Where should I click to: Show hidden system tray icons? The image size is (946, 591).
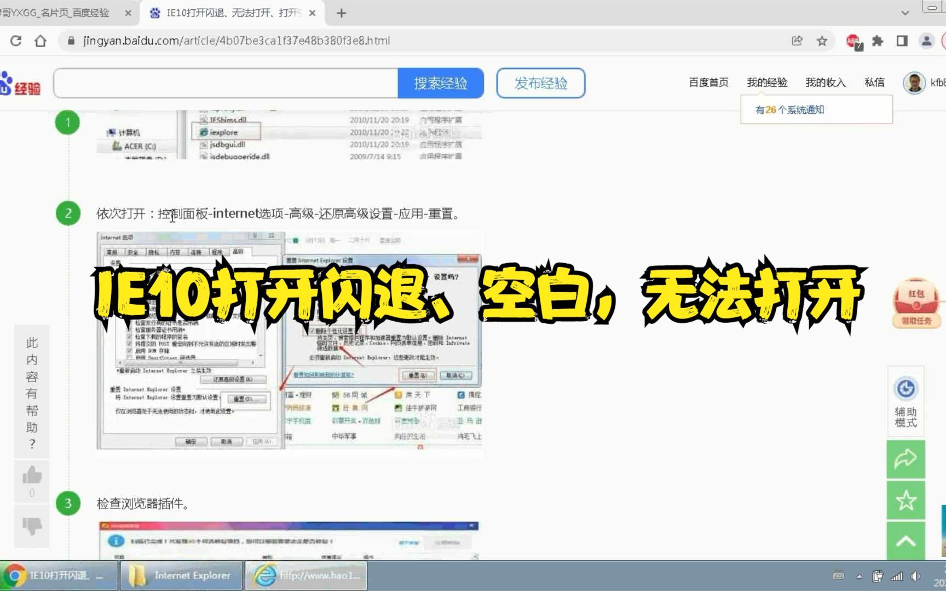coord(859,576)
